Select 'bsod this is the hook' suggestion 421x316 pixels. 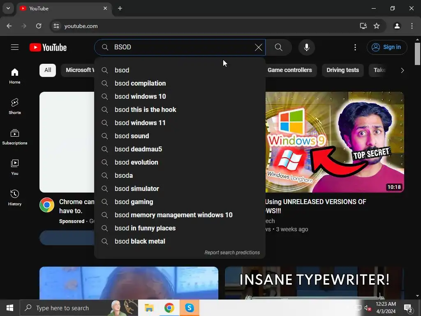click(x=180, y=109)
